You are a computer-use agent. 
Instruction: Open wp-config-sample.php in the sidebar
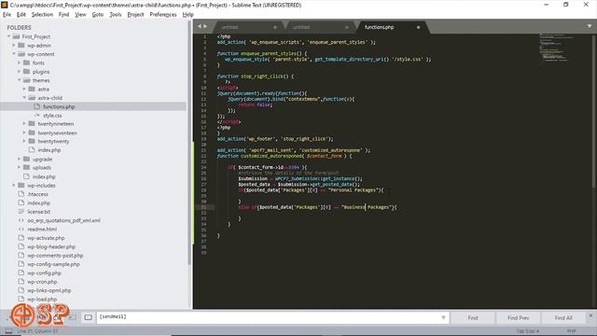[53, 264]
